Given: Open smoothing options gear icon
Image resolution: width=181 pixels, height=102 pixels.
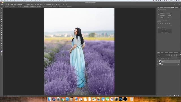Looking at the screenshot, I should [x=56, y=5].
